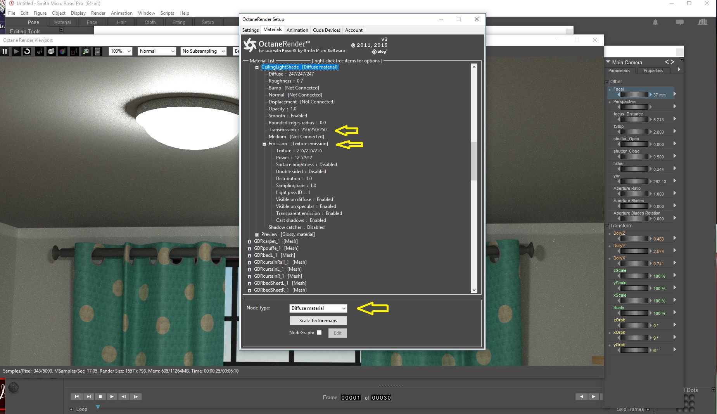
Task: Switch to the Settings tab
Action: (x=251, y=30)
